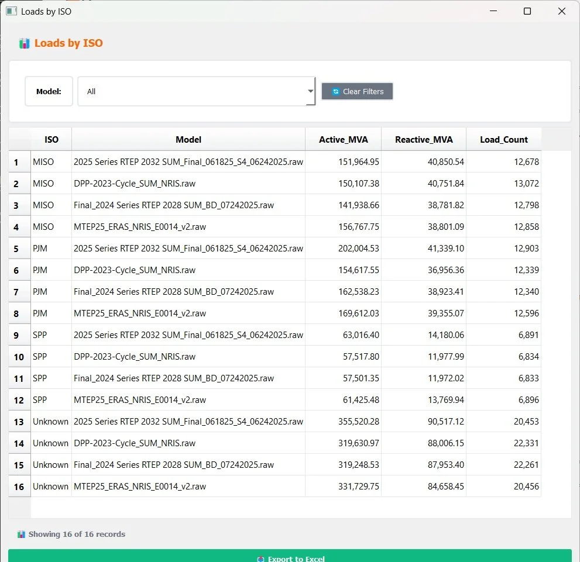Click the ISO column header
The width and height of the screenshot is (580, 562).
[52, 139]
